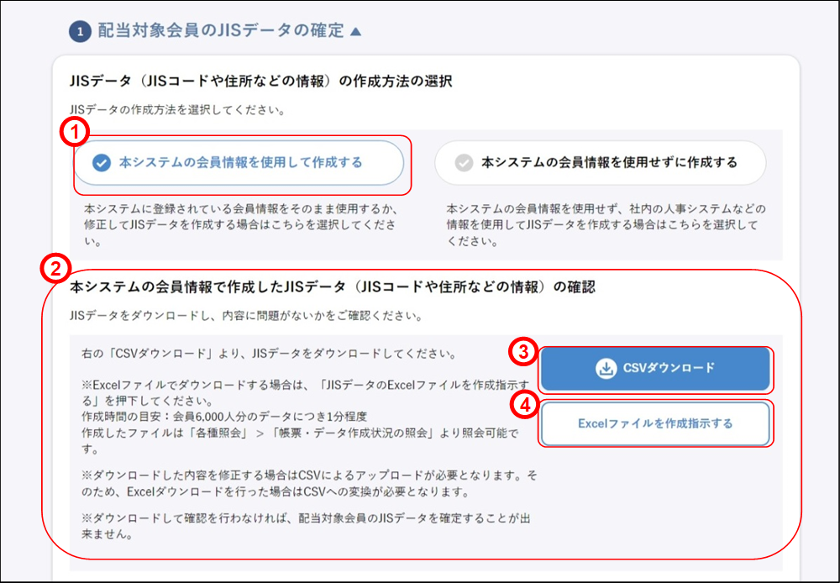Select 本システムの会員情報を使用して作成する option
Image resolution: width=840 pixels, height=583 pixels.
pos(239,163)
